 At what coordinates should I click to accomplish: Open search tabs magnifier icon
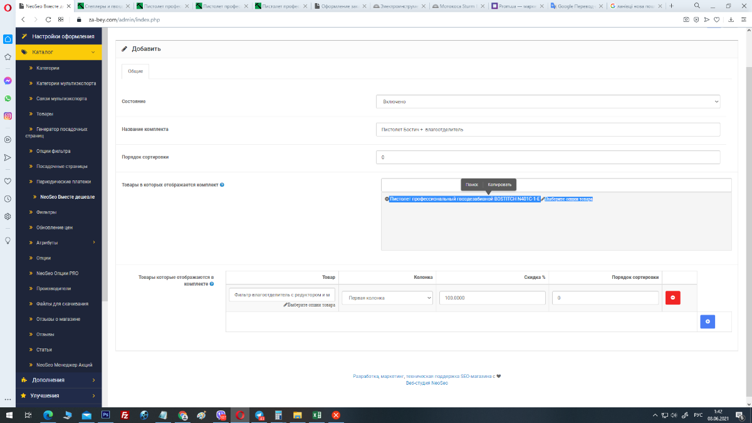coord(697,6)
